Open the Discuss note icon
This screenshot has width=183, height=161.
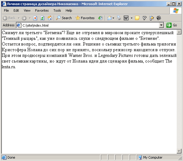[x=137, y=18]
